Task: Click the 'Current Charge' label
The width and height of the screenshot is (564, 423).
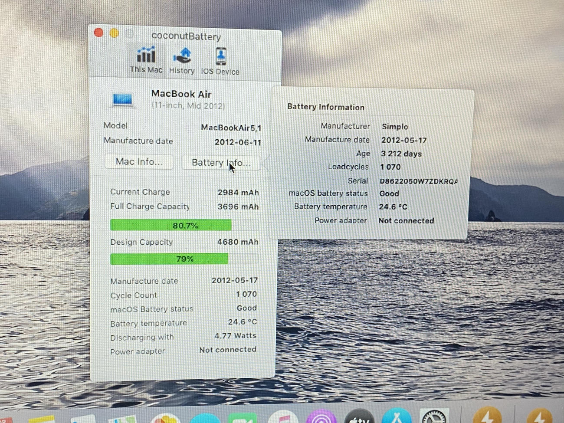Action: [x=140, y=192]
